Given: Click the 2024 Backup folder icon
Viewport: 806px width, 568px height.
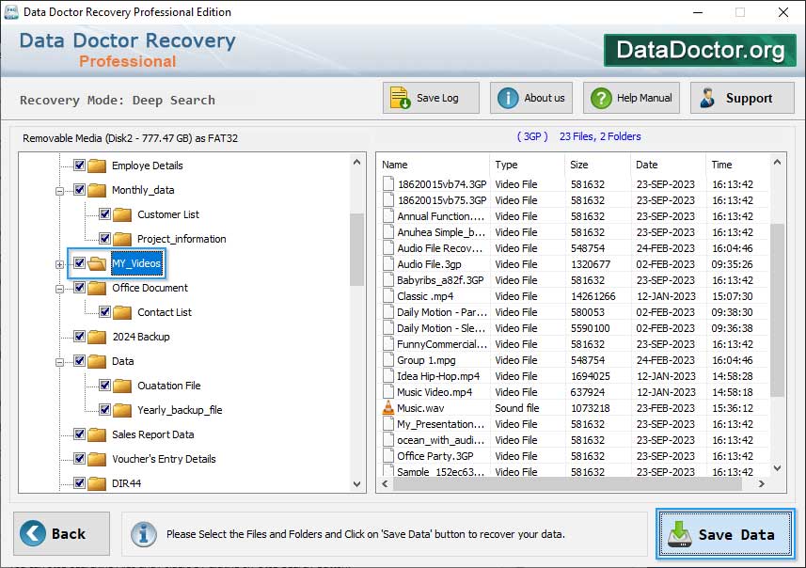Looking at the screenshot, I should [x=97, y=337].
